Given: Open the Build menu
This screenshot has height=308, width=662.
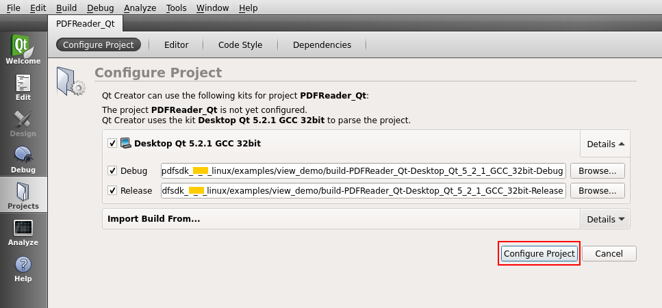Looking at the screenshot, I should (x=66, y=8).
